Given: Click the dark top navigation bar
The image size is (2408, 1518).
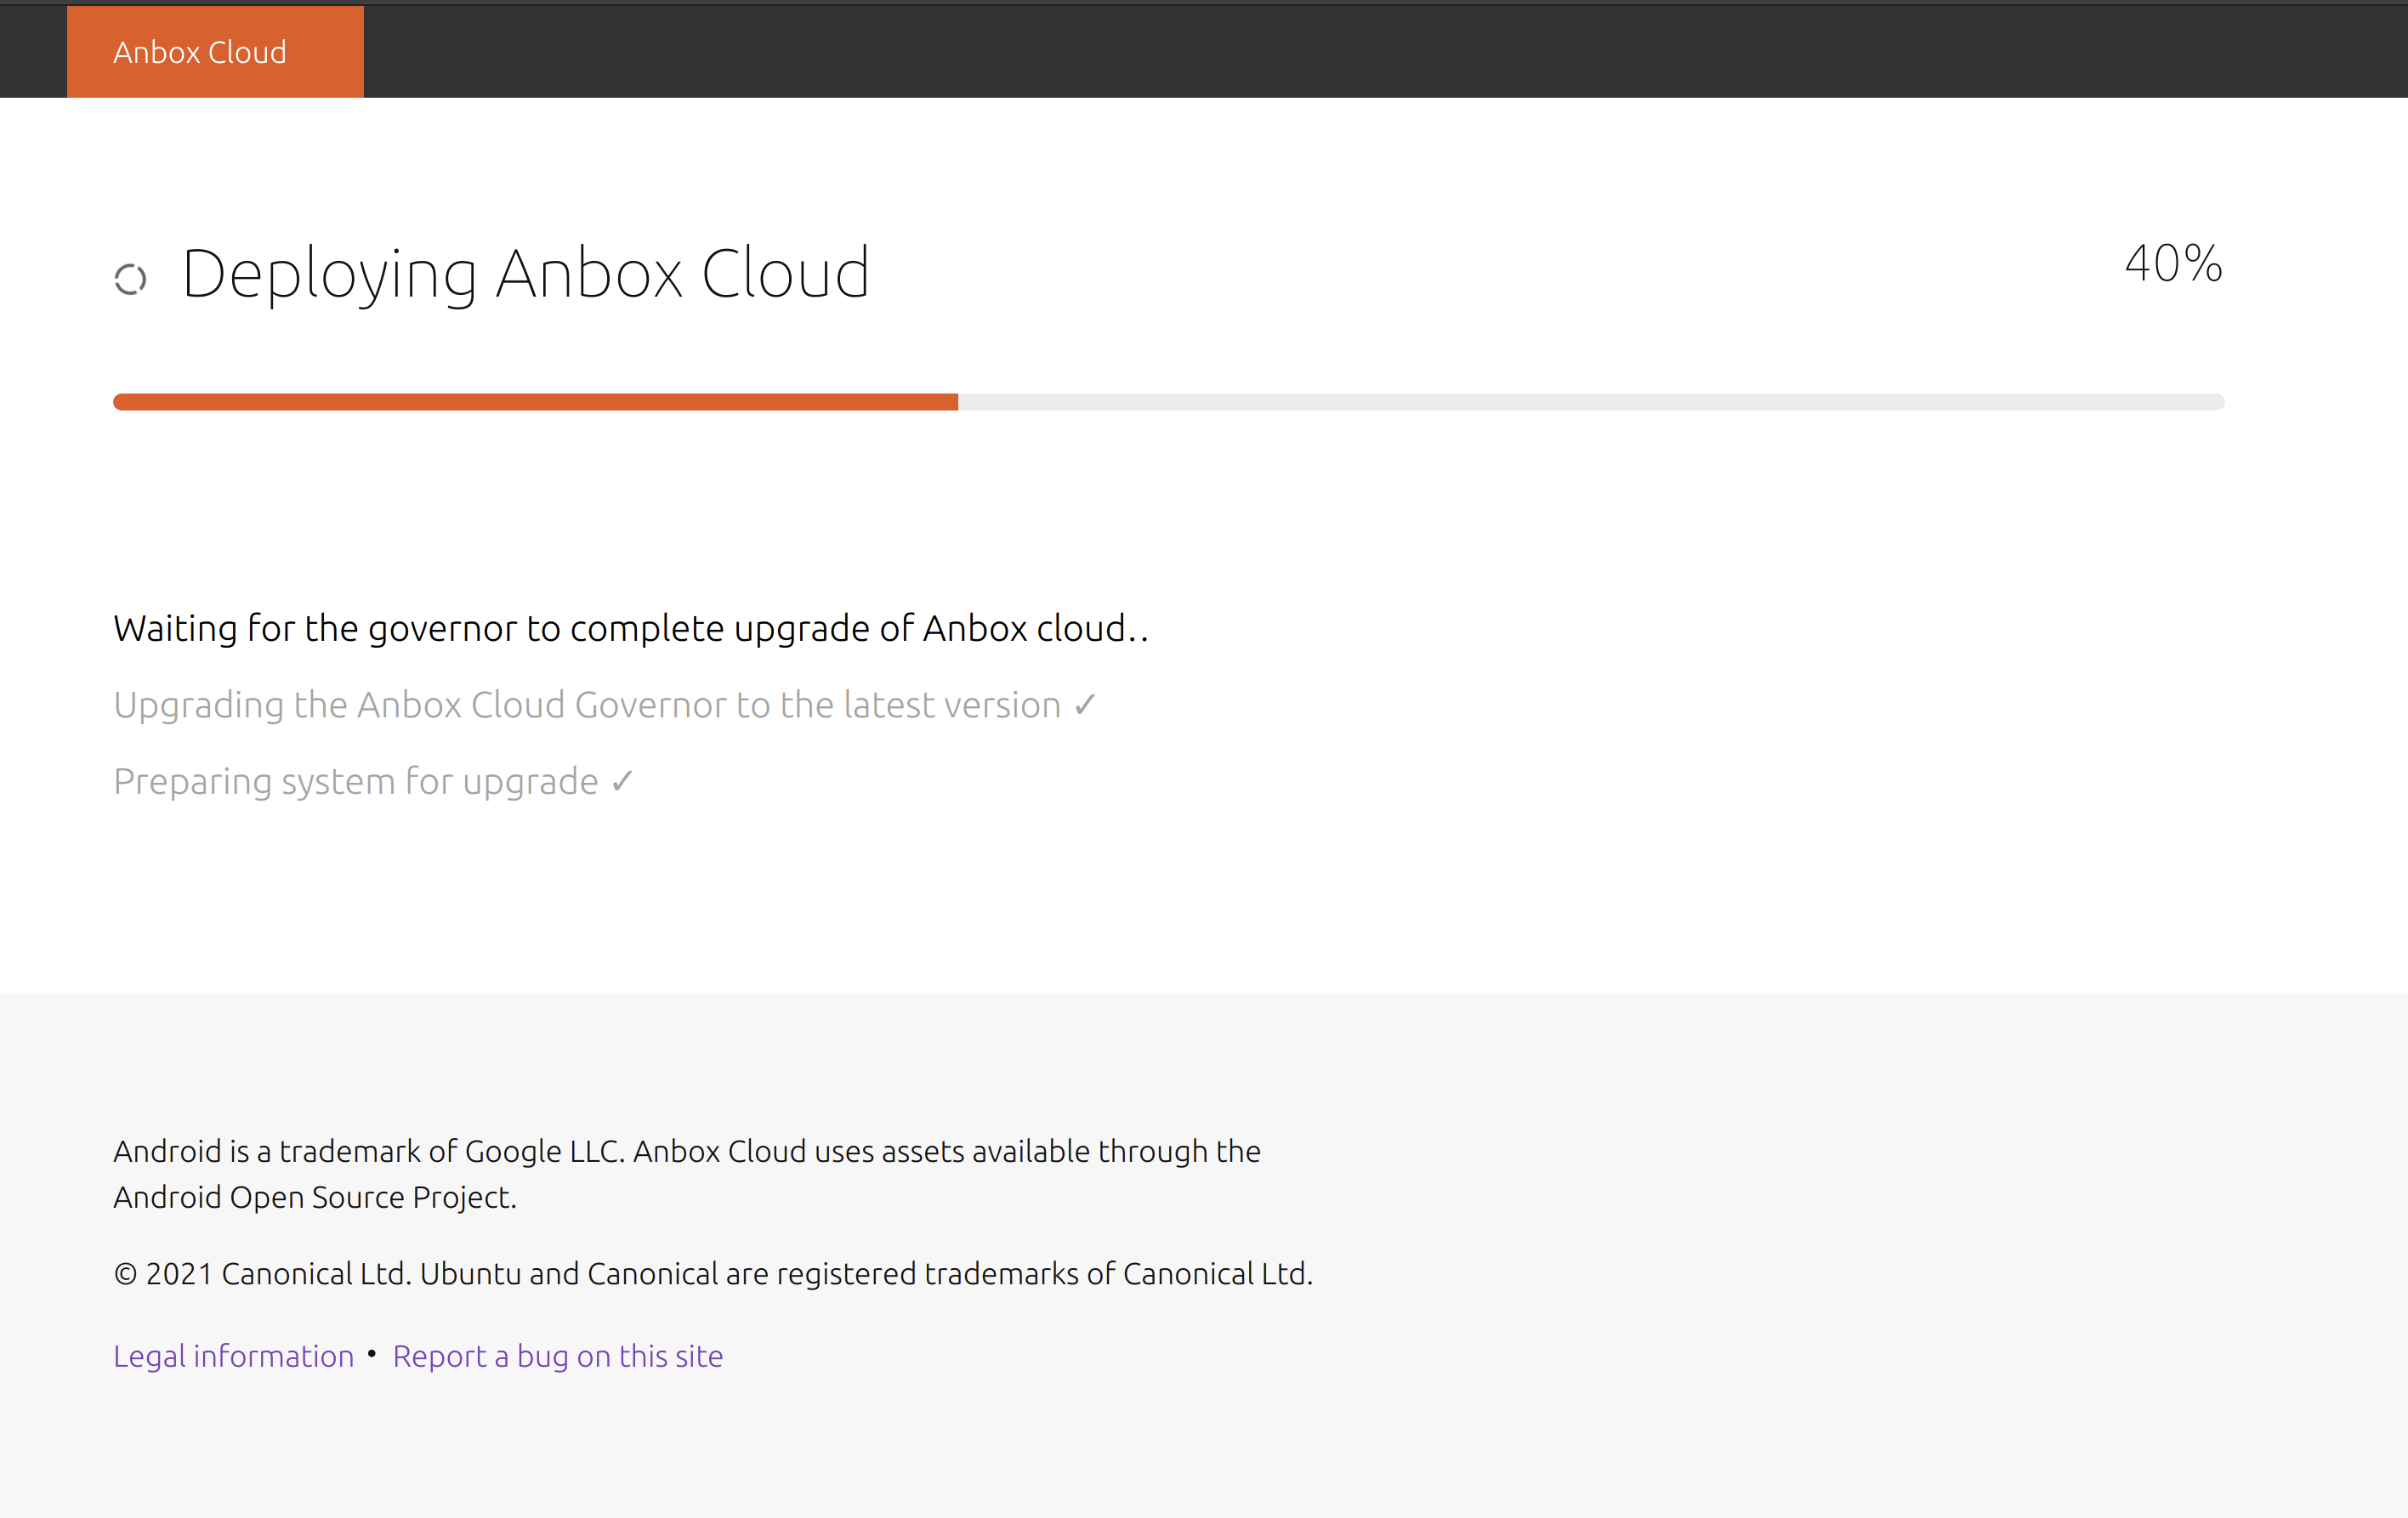Looking at the screenshot, I should tap(1385, 52).
